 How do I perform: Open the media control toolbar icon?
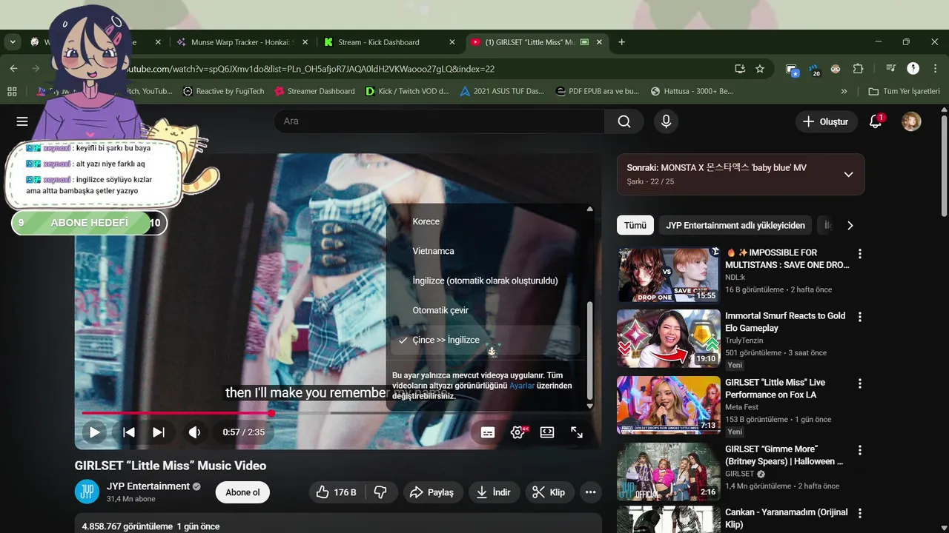(890, 69)
